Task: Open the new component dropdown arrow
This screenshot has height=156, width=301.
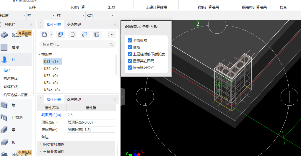Action: [51, 35]
